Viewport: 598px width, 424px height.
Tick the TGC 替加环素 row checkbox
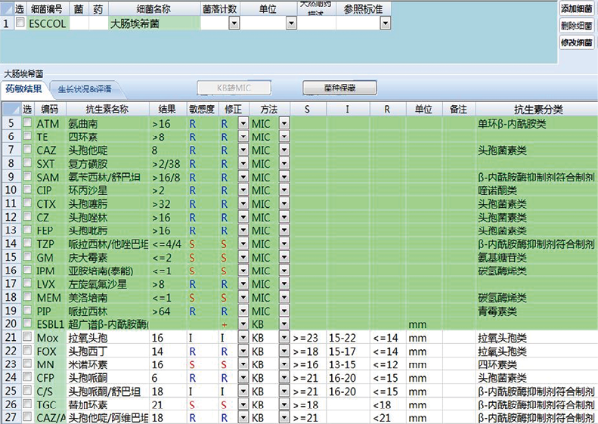click(27, 404)
